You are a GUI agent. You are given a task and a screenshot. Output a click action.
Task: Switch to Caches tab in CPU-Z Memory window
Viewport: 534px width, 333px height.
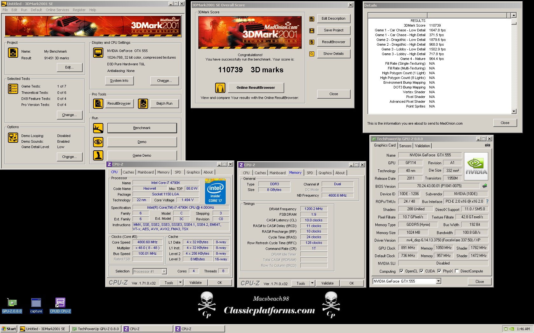(260, 173)
